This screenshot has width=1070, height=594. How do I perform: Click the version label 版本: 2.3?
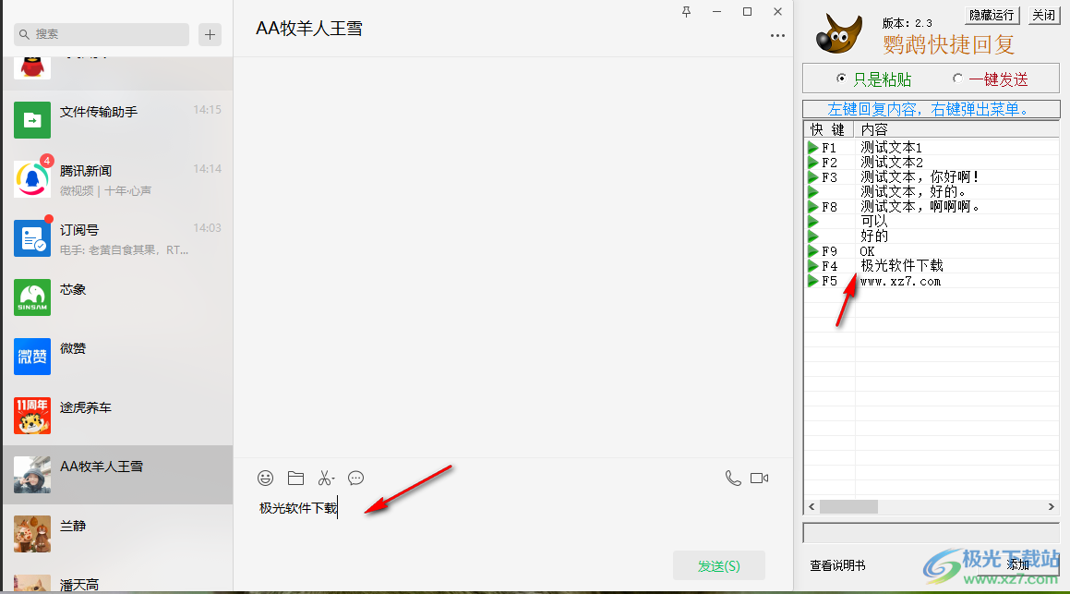pos(907,23)
